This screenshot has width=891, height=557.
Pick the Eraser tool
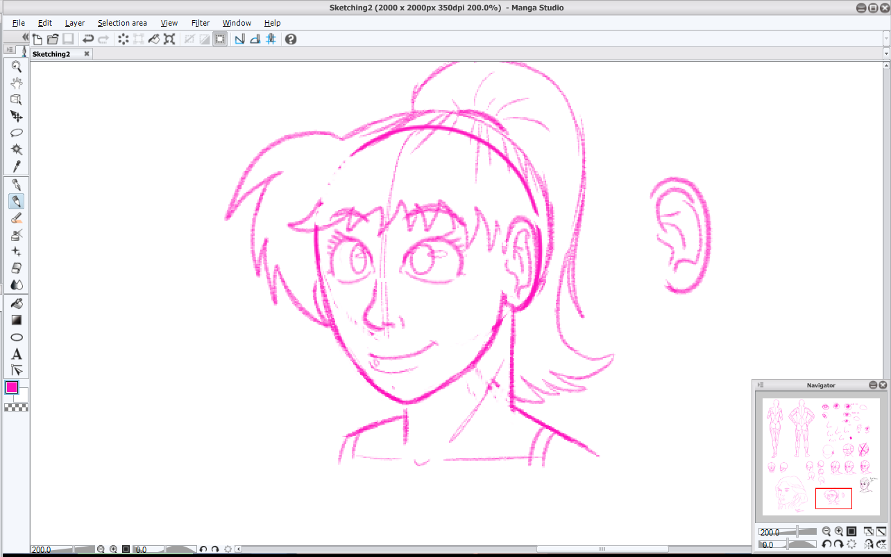17,268
